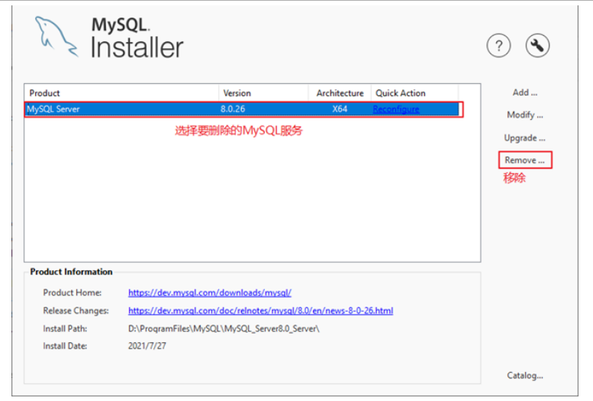Open the Catalog... button
Viewport: 593px width, 401px height.
pos(525,376)
